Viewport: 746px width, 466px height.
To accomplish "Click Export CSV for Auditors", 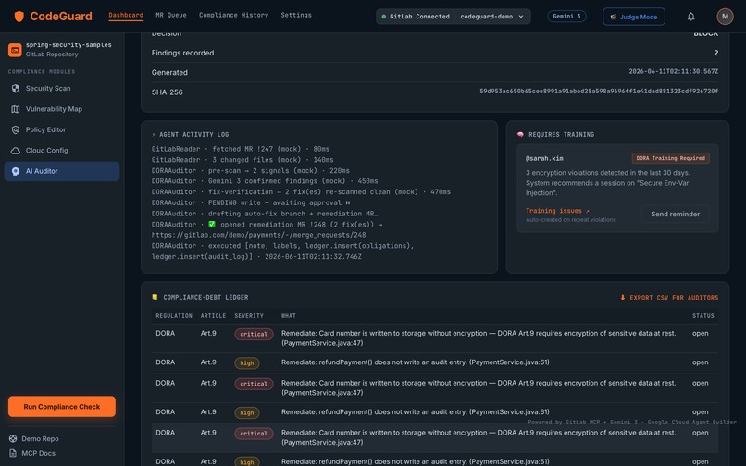I will 669,298.
